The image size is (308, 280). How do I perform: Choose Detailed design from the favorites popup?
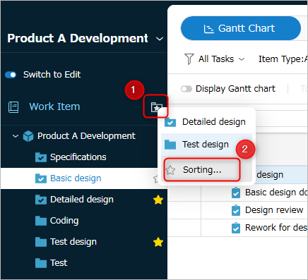[206, 122]
